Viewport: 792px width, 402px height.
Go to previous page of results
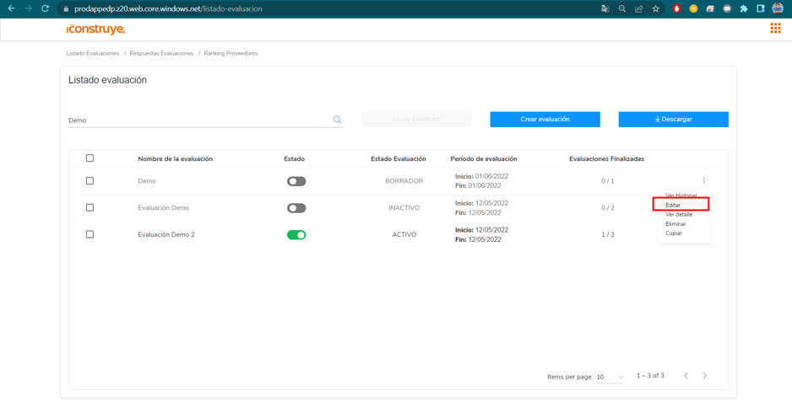pos(686,376)
